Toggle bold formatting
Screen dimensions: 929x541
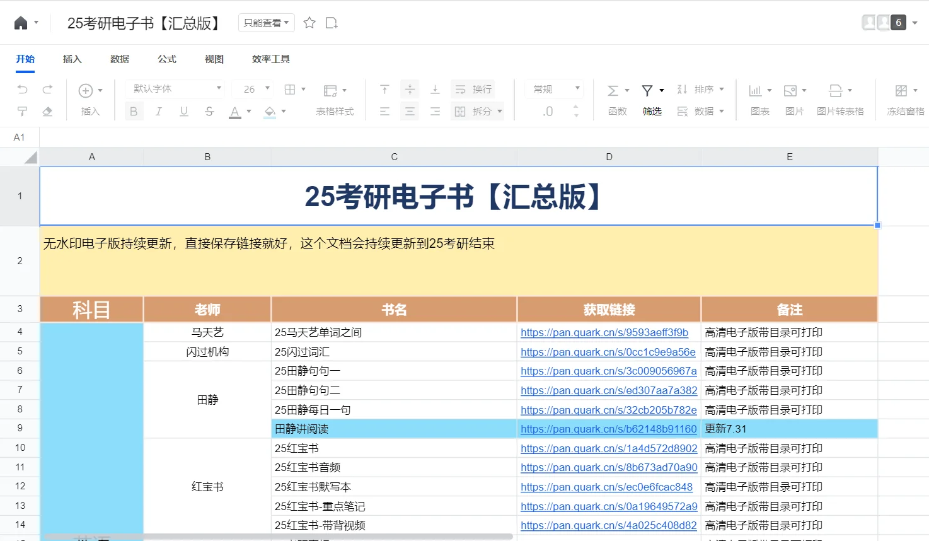click(134, 112)
